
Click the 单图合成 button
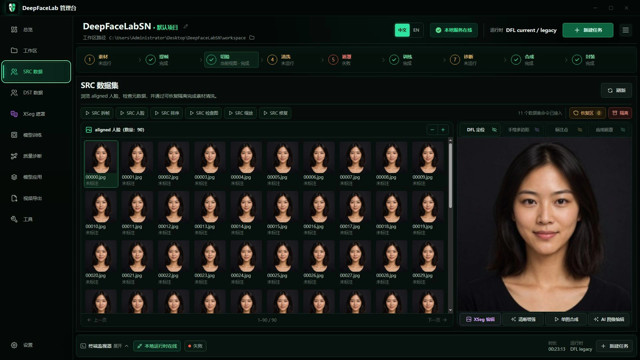(x=566, y=319)
